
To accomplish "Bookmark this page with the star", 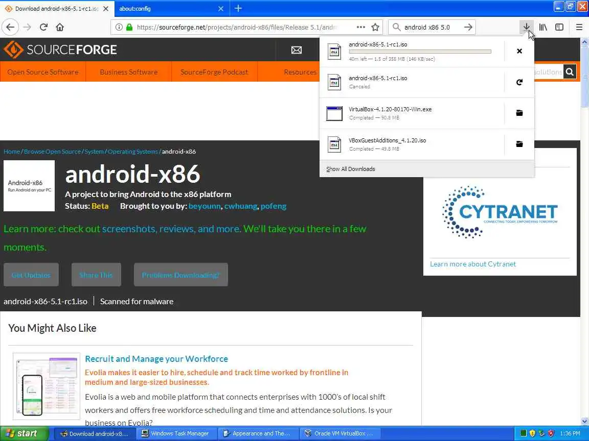I will (x=375, y=27).
